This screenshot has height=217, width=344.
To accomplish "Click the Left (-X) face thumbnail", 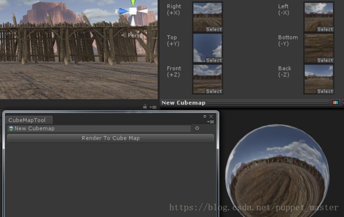I will (319, 17).
